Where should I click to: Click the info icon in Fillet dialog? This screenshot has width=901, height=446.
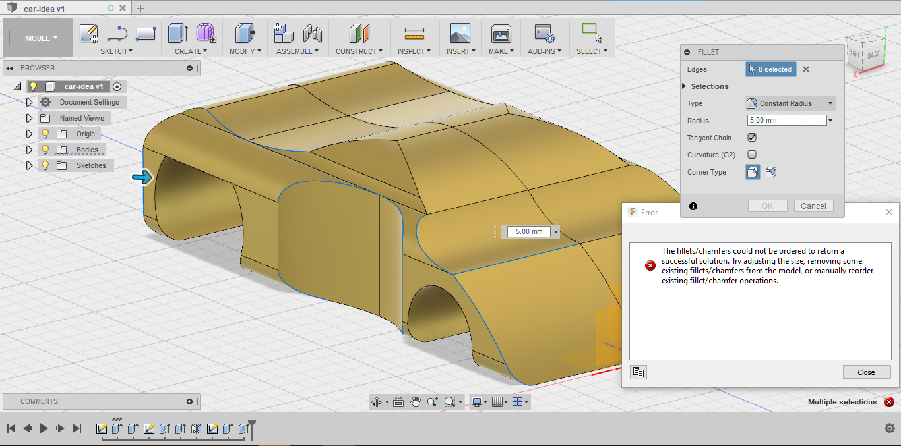coord(693,206)
